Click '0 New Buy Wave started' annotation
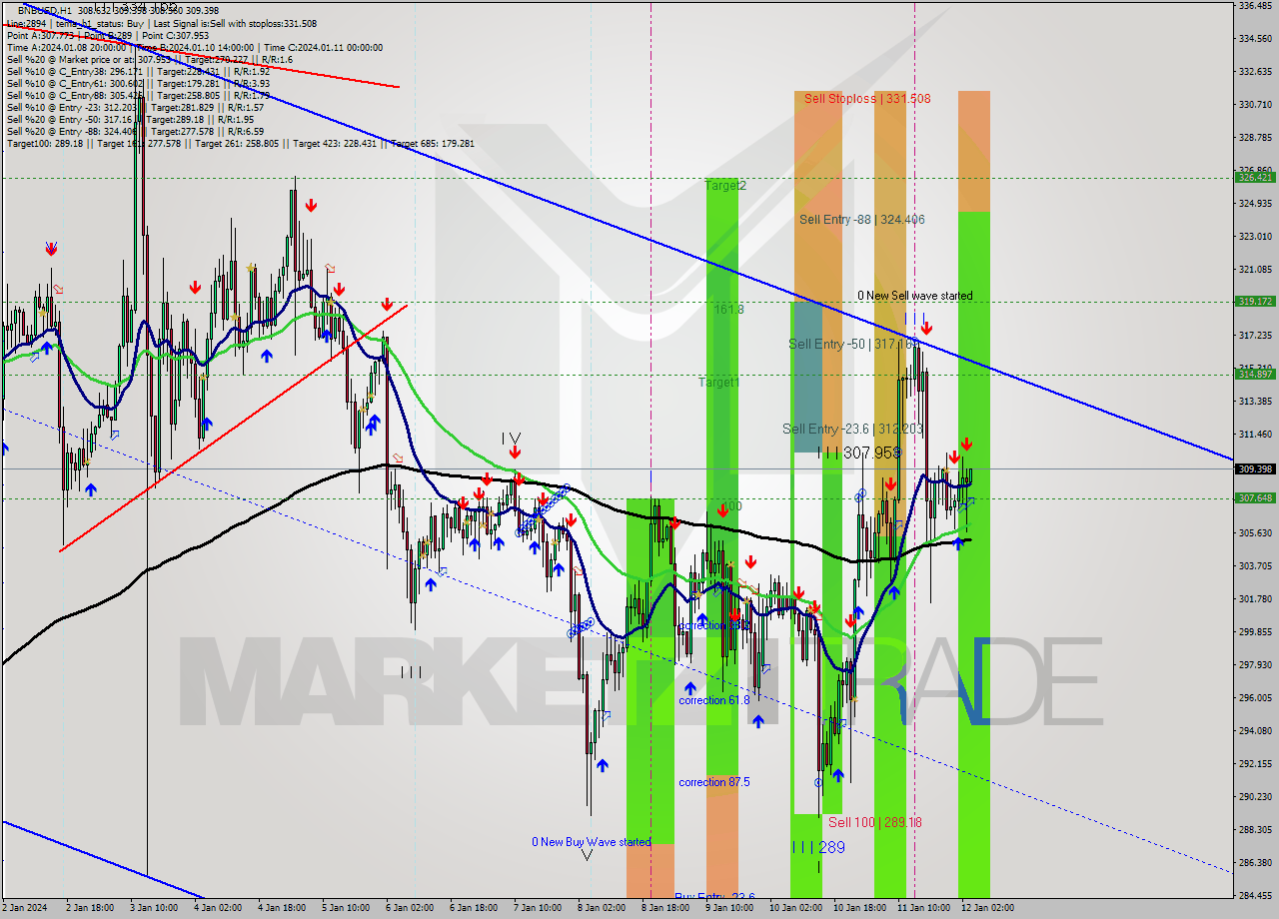The image size is (1279, 919). [x=591, y=842]
